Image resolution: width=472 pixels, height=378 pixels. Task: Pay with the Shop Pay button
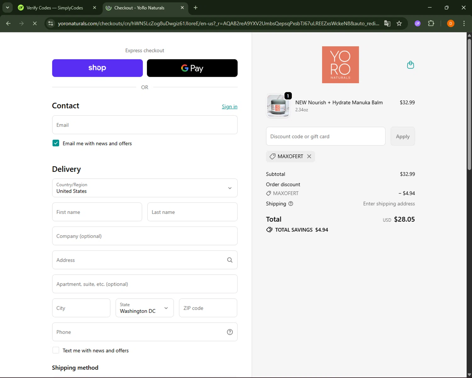point(97,68)
